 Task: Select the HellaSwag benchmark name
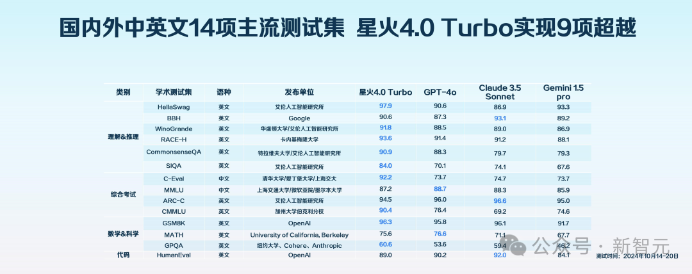pyautogui.click(x=174, y=107)
